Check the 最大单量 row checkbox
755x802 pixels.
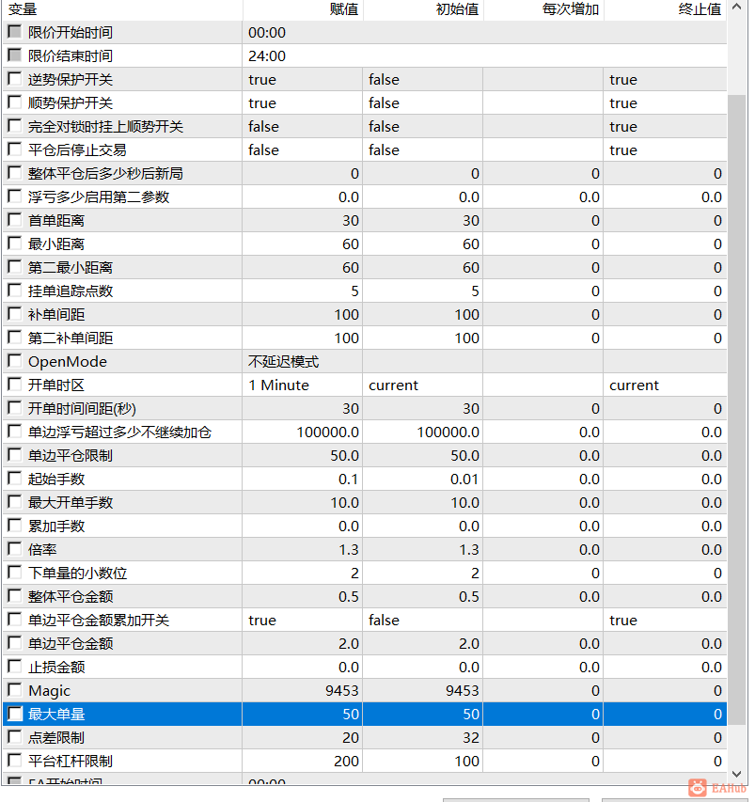coord(15,714)
